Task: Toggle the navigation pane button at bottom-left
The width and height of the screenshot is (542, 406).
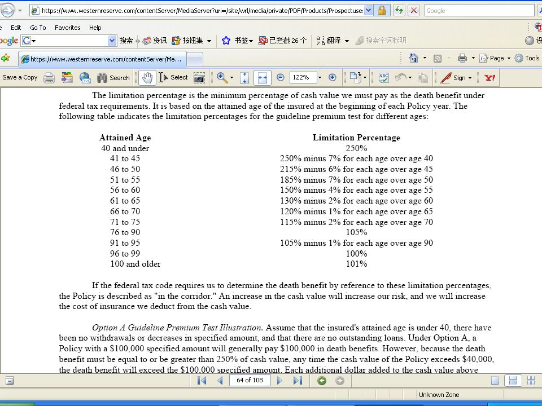Action: pyautogui.click(x=10, y=381)
